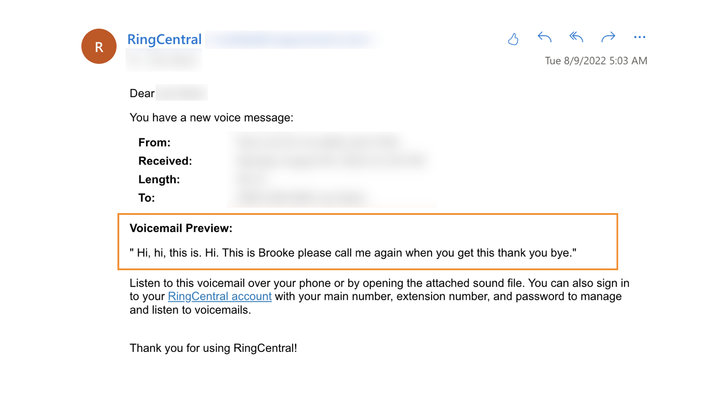Image resolution: width=726 pixels, height=399 pixels.
Task: Reply to the RingCentral email
Action: pos(544,37)
